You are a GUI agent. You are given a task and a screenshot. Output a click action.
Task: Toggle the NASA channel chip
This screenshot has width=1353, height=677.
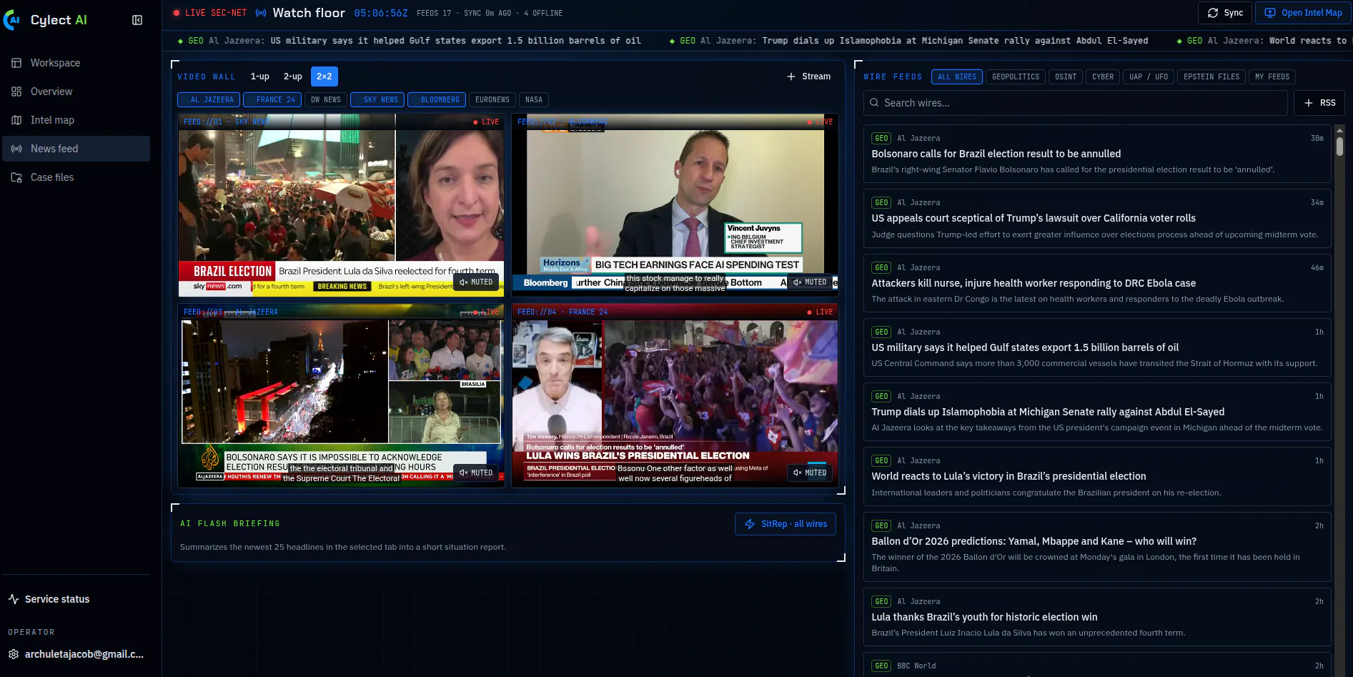(534, 100)
